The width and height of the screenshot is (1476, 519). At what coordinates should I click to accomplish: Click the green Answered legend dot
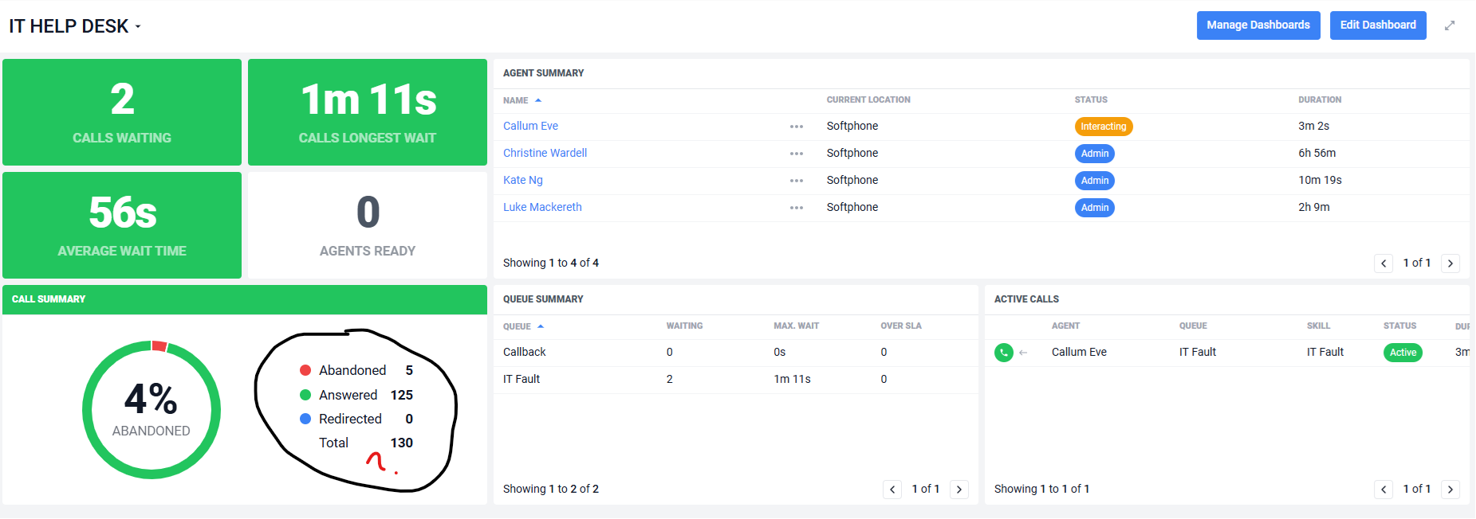[305, 395]
